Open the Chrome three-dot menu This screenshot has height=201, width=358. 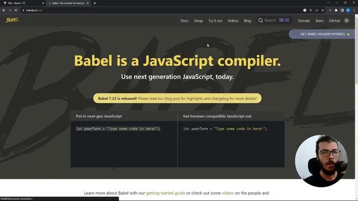point(354,10)
